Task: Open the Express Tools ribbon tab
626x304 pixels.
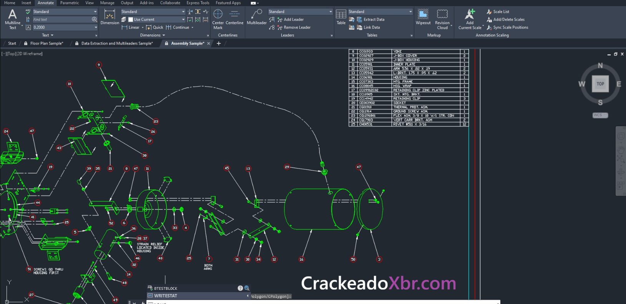Action: (198, 3)
